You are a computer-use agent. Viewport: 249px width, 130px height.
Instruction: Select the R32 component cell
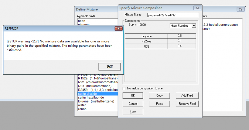coord(146,46)
